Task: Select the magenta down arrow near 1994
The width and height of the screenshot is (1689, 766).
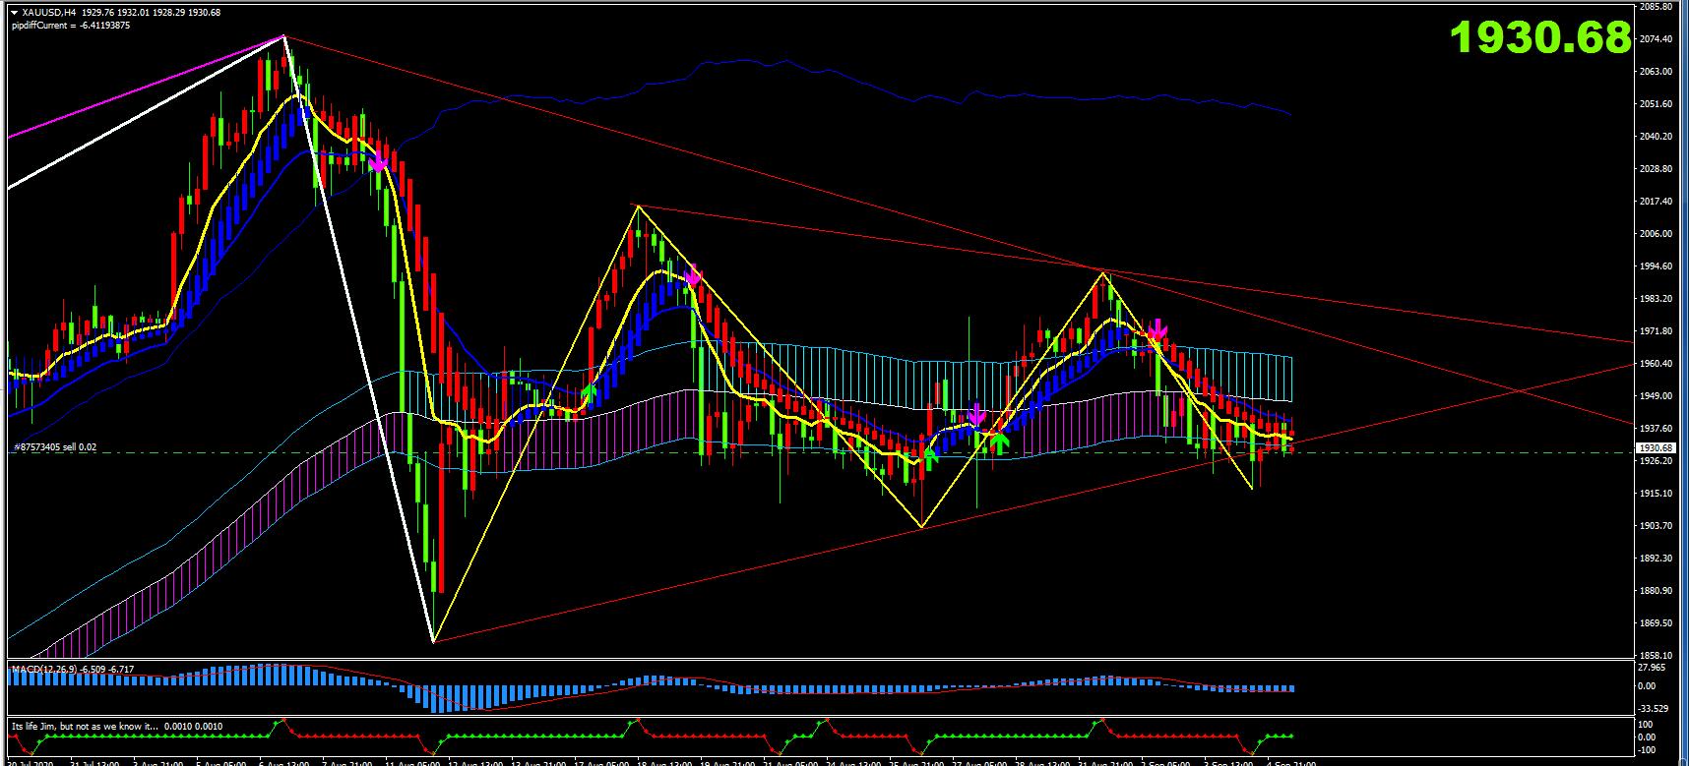Action: pyautogui.click(x=693, y=274)
